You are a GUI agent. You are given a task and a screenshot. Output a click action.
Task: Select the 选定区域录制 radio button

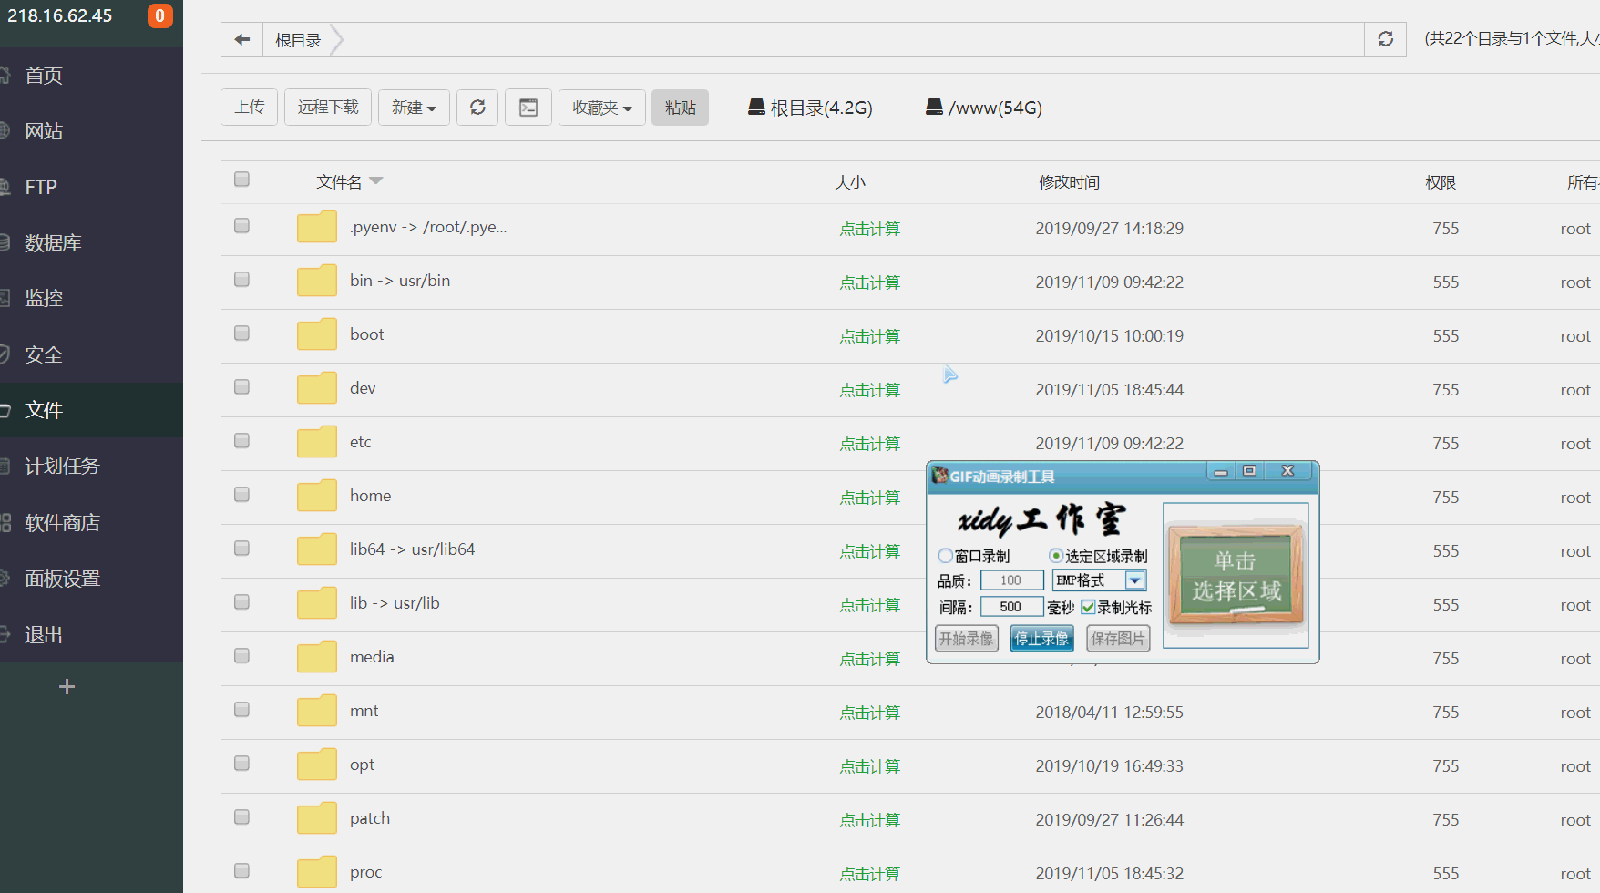point(1056,556)
